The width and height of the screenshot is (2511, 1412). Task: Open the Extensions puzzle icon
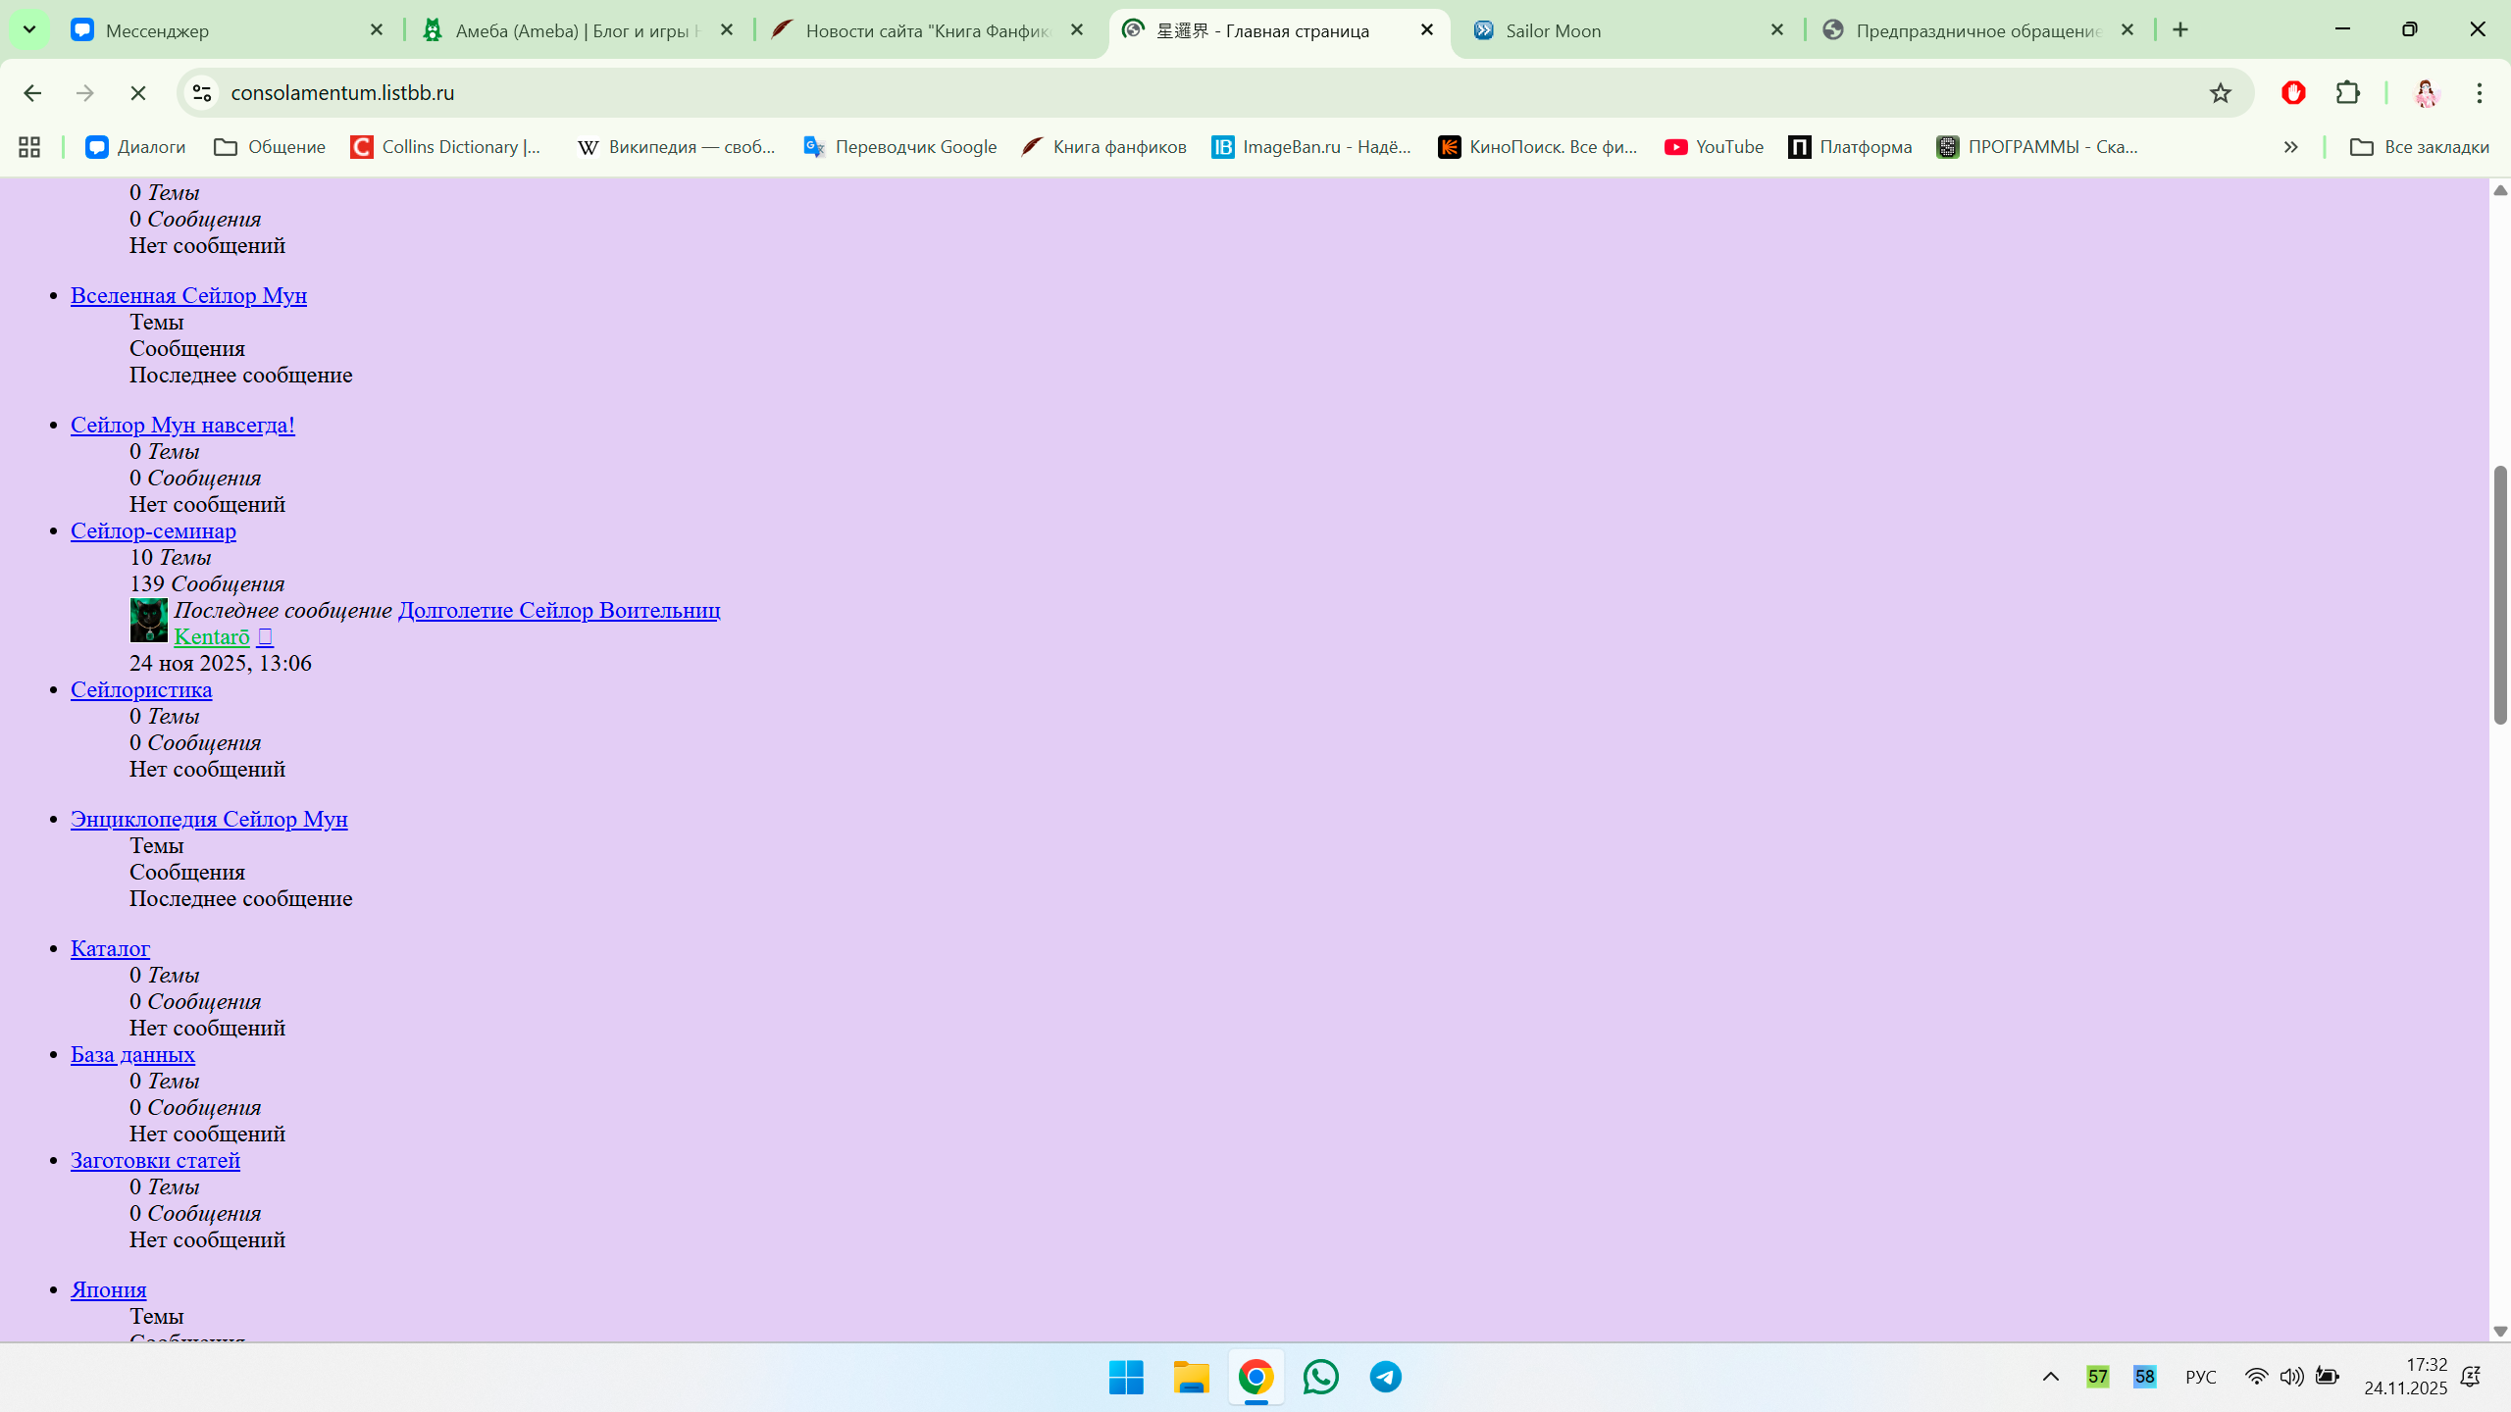[2348, 93]
